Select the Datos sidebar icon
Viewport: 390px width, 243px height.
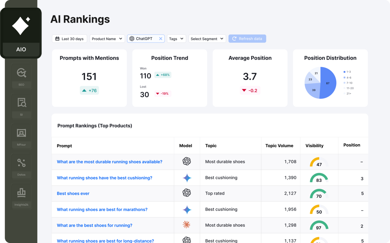(21, 166)
